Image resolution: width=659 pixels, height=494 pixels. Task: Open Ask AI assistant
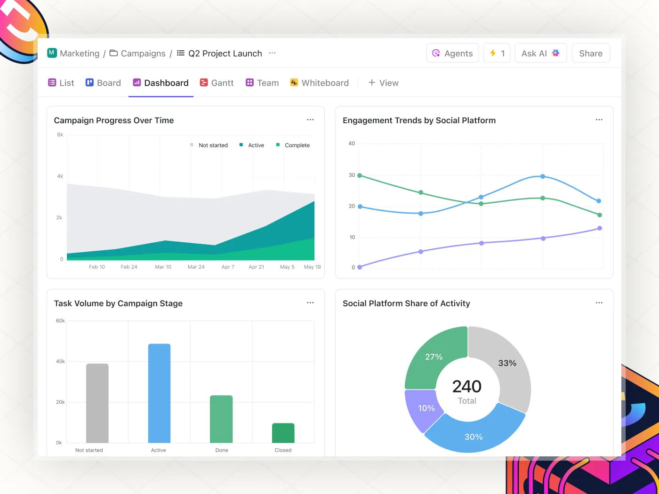pyautogui.click(x=541, y=53)
